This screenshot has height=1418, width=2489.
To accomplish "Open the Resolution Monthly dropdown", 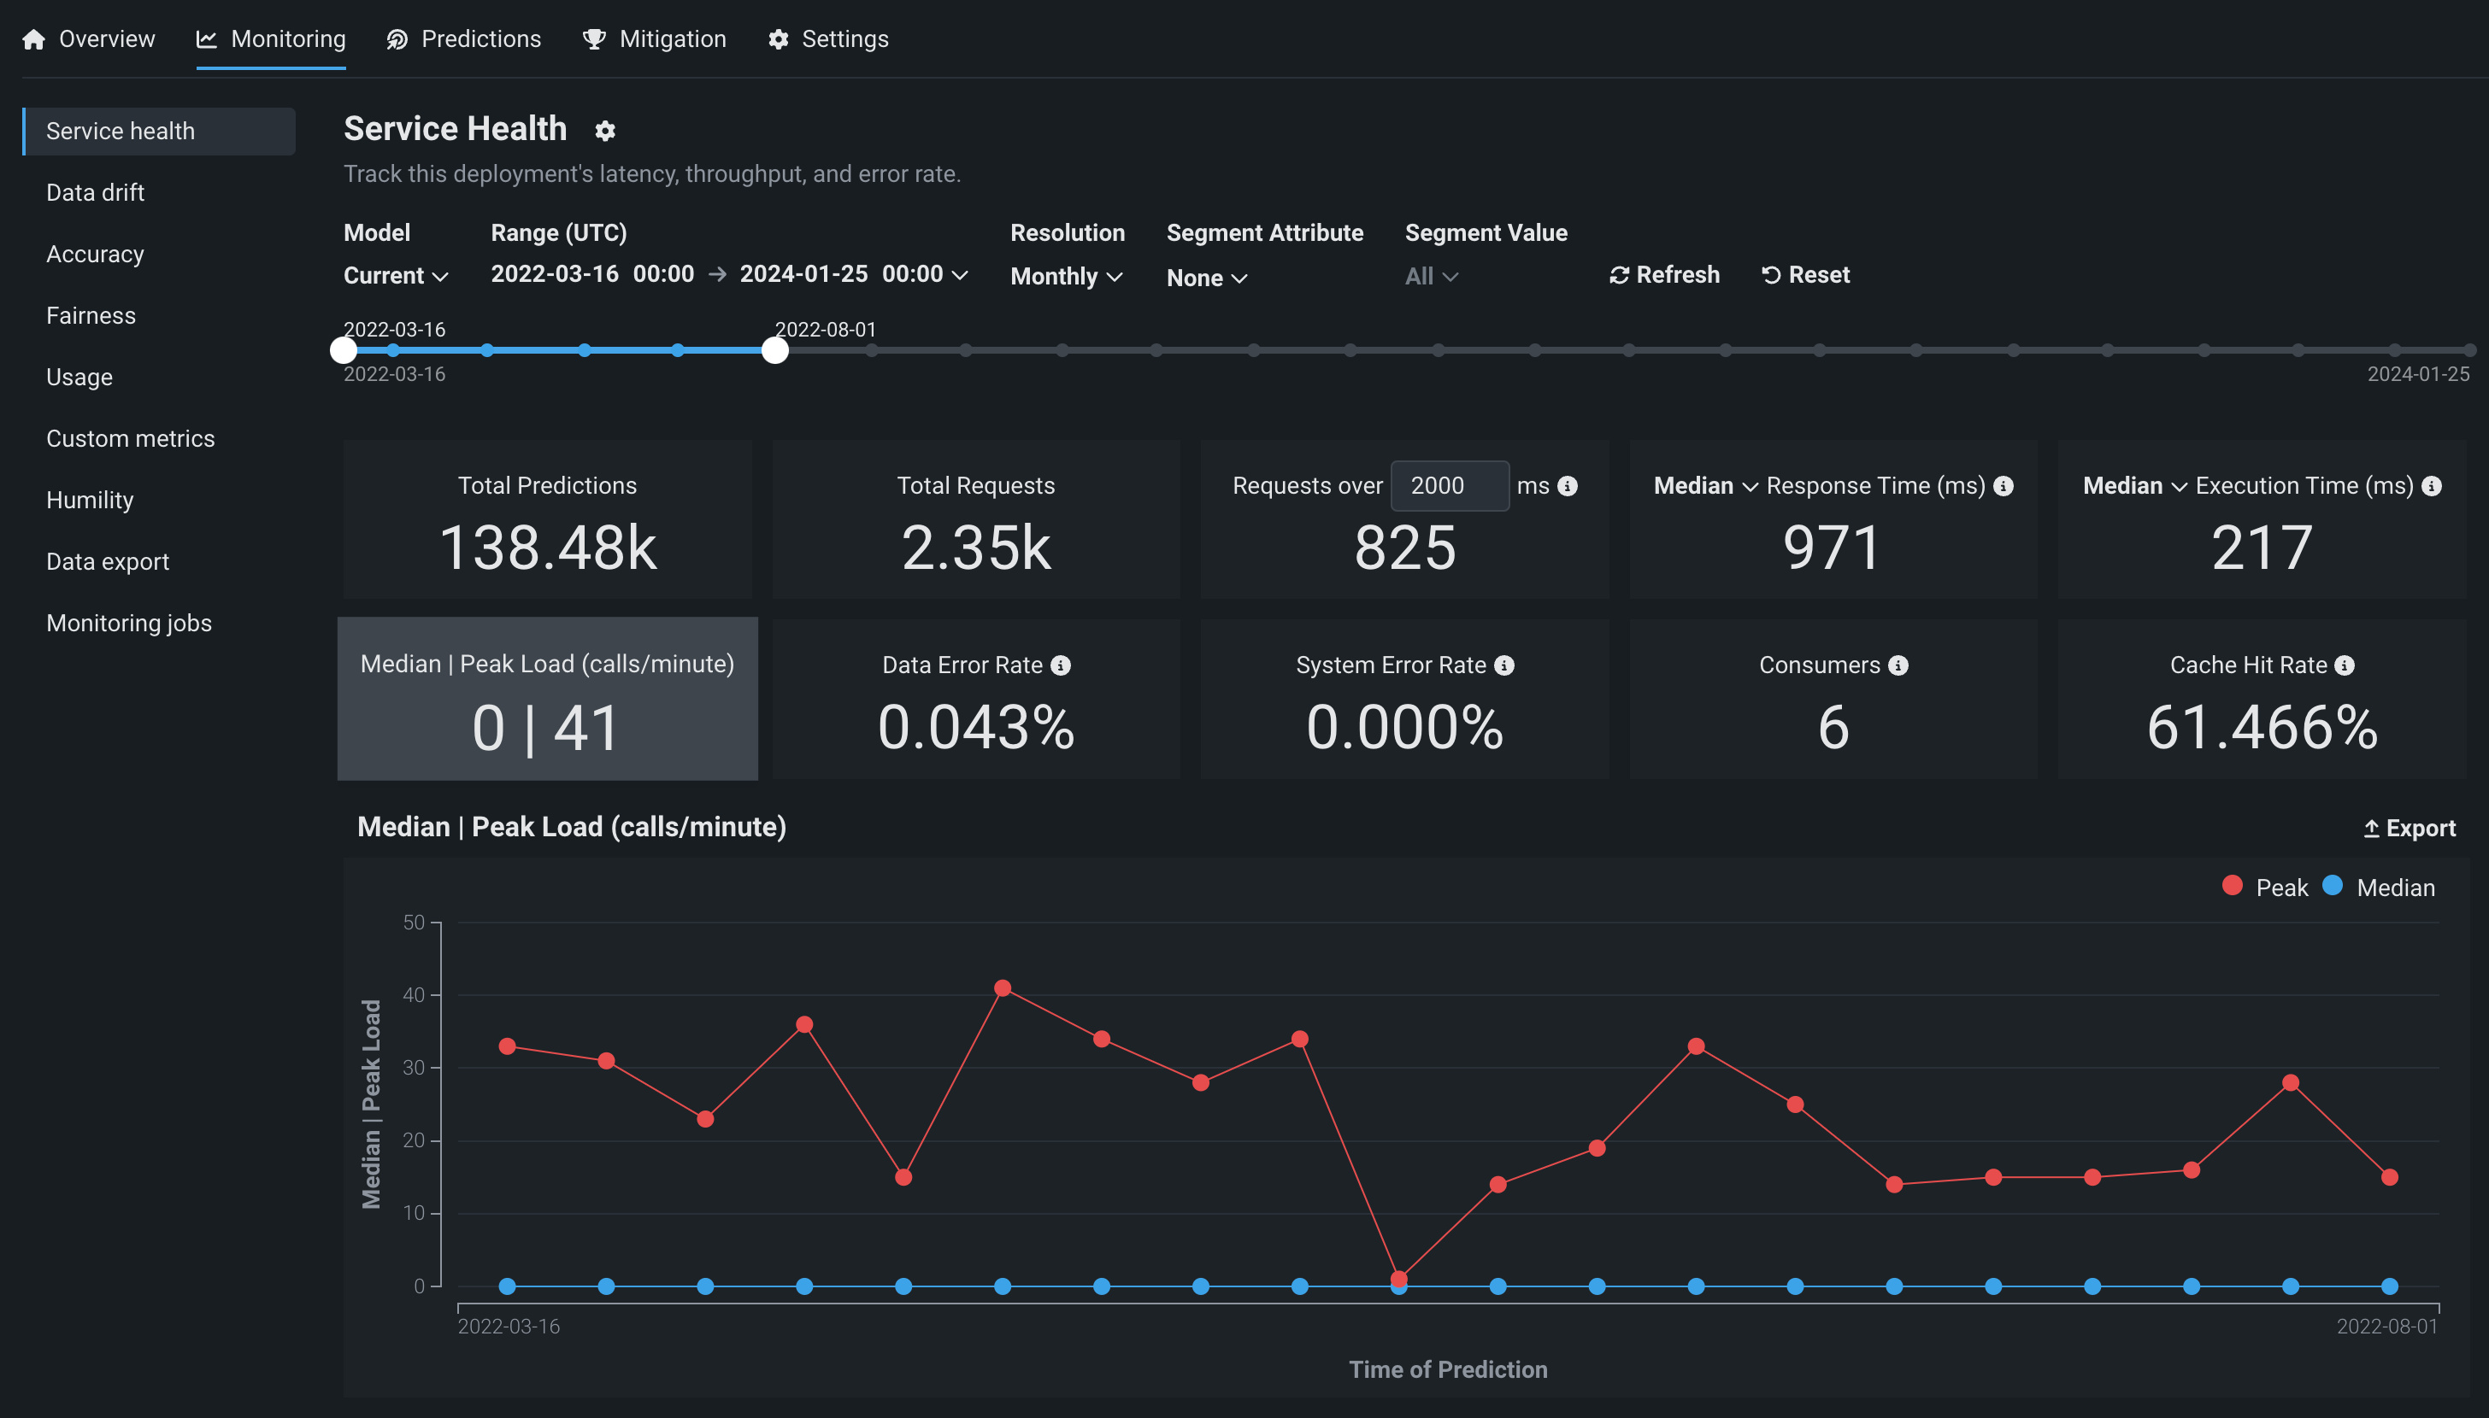I will pyautogui.click(x=1067, y=277).
